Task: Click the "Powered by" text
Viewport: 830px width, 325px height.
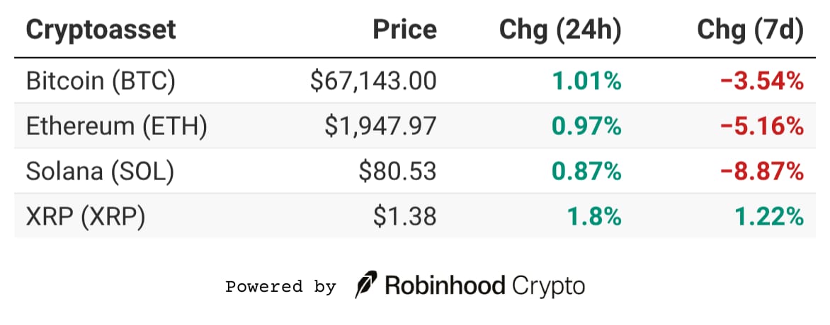Action: click(280, 287)
